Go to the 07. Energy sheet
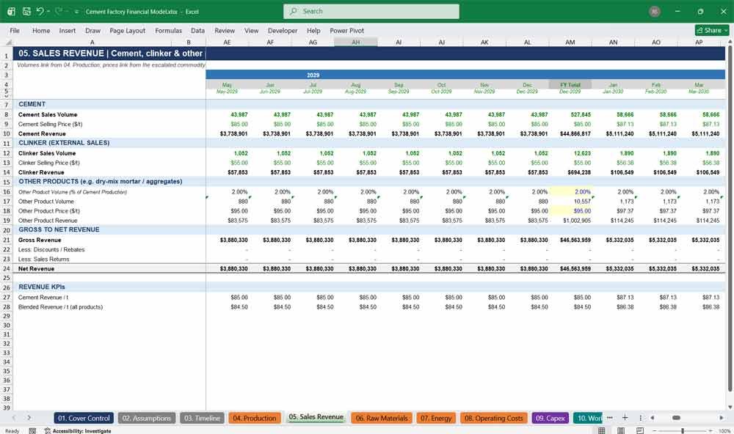This screenshot has height=434, width=734. click(436, 418)
